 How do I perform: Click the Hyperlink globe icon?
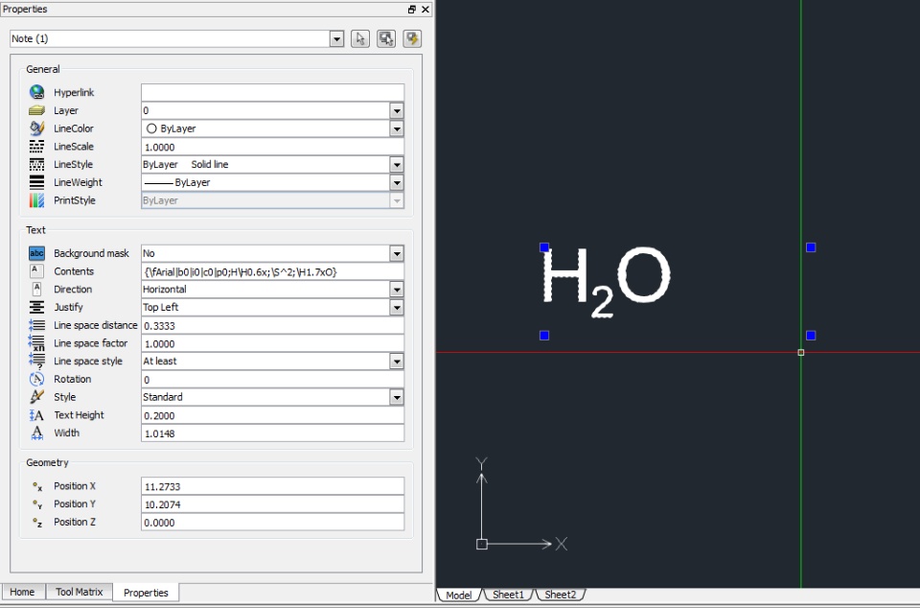pyautogui.click(x=37, y=92)
